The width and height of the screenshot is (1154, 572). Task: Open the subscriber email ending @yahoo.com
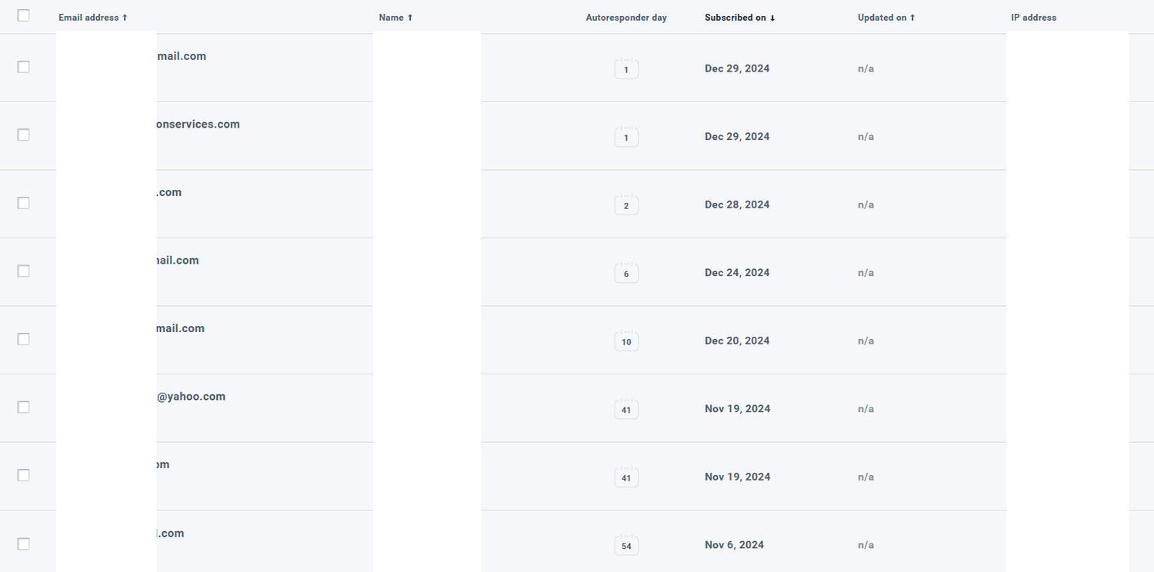point(192,396)
